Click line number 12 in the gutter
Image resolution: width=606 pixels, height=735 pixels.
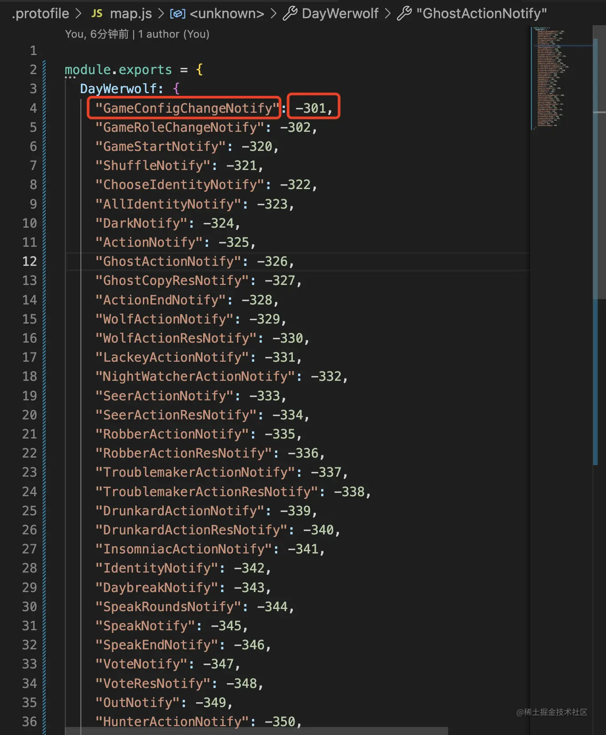click(29, 261)
